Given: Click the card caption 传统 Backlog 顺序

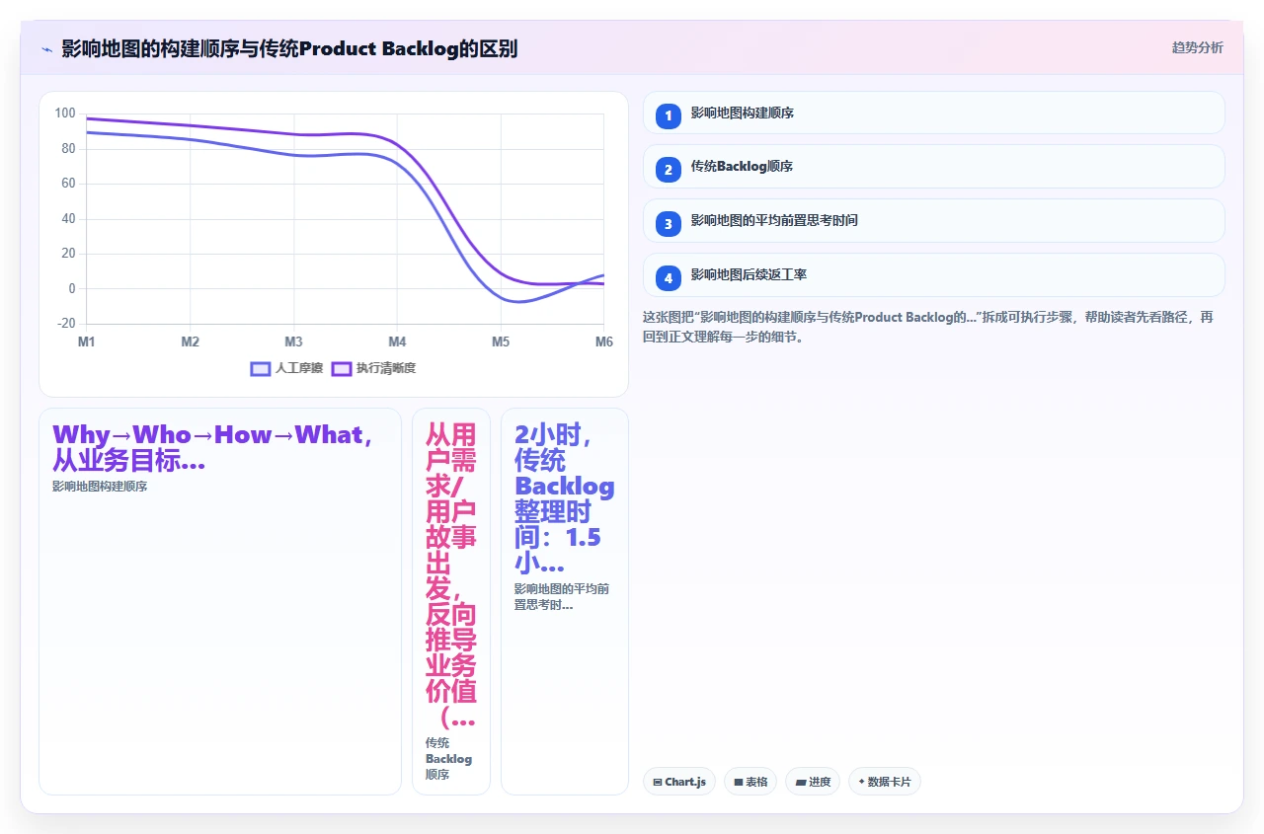Looking at the screenshot, I should click(449, 759).
